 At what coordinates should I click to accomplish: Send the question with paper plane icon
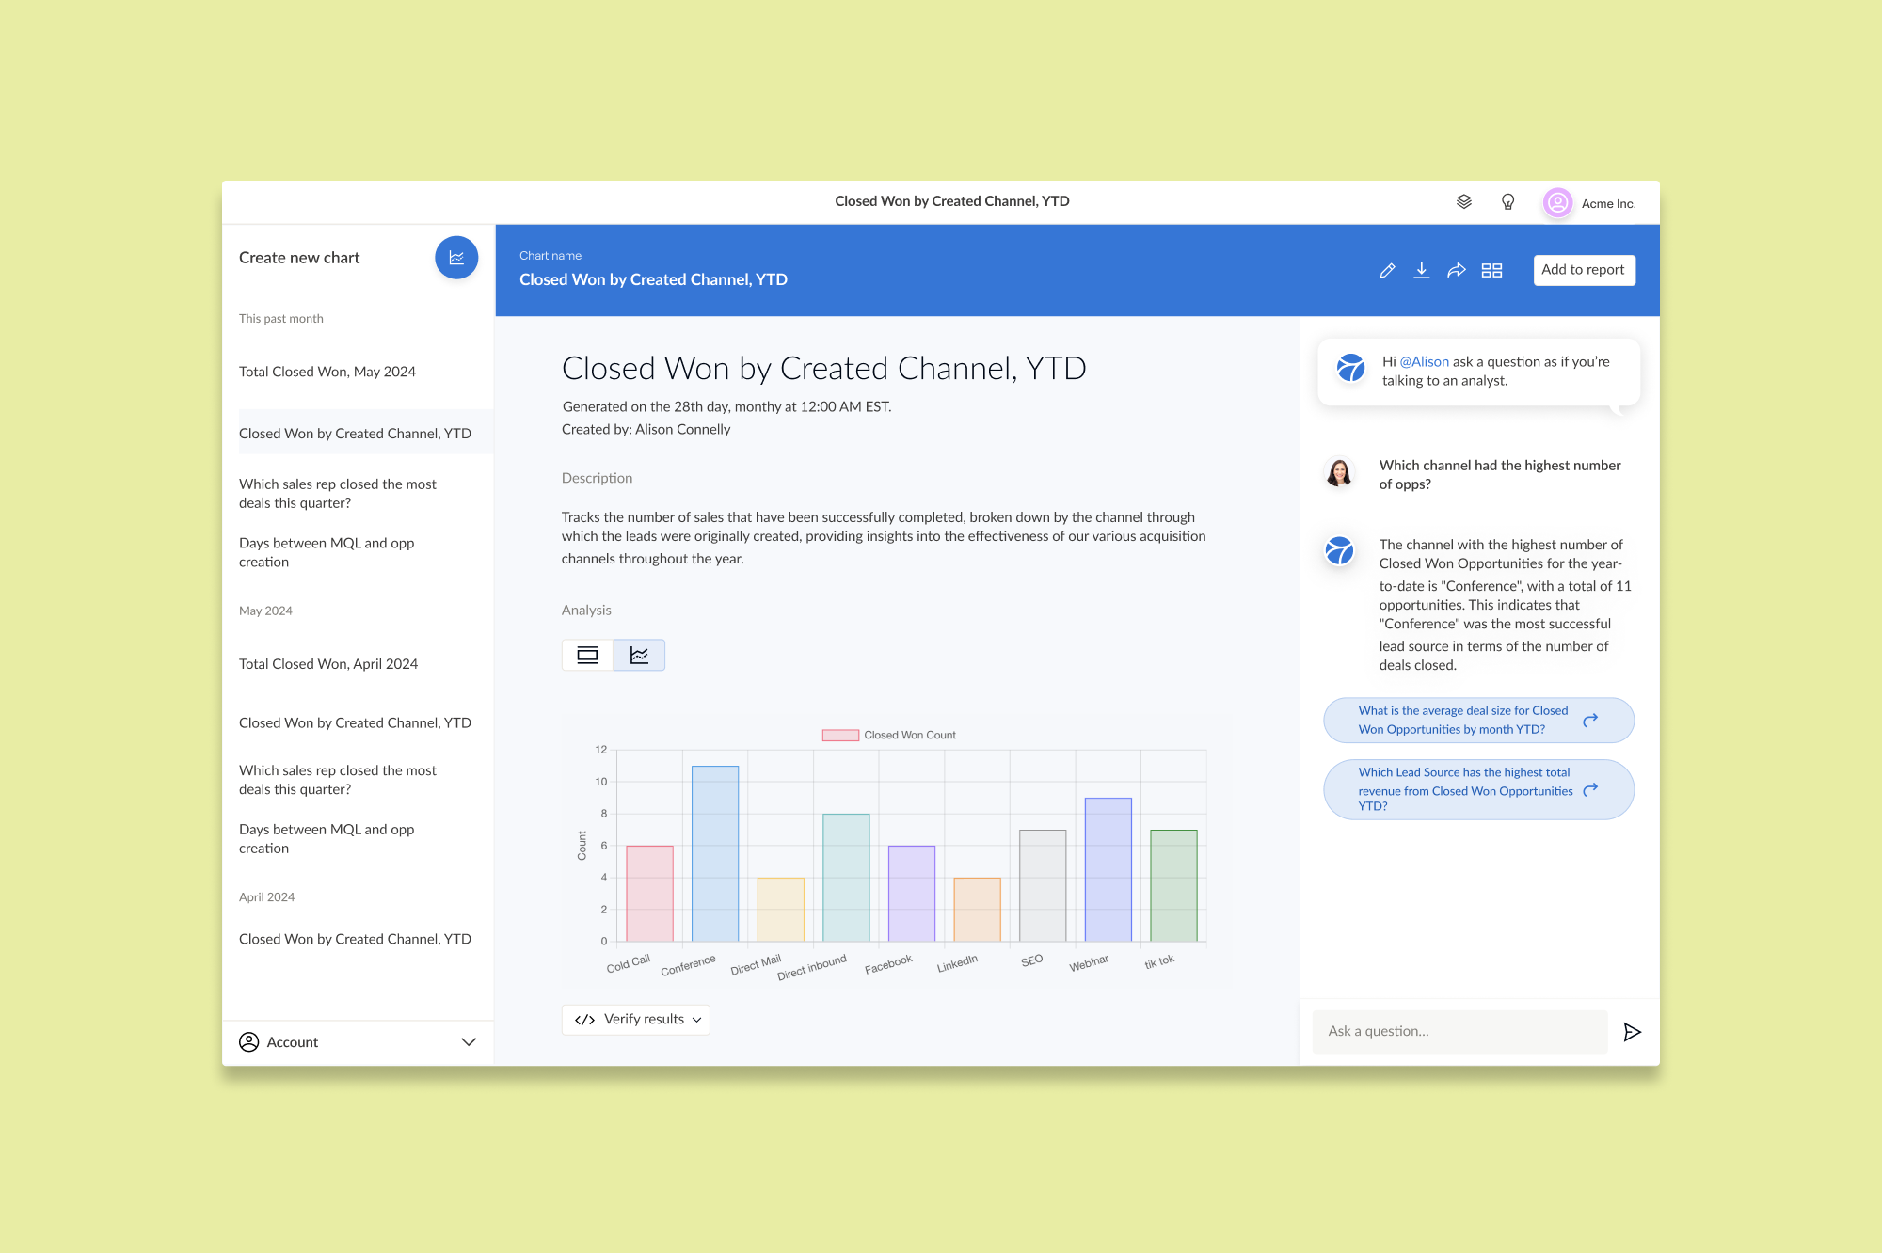pyautogui.click(x=1633, y=1032)
